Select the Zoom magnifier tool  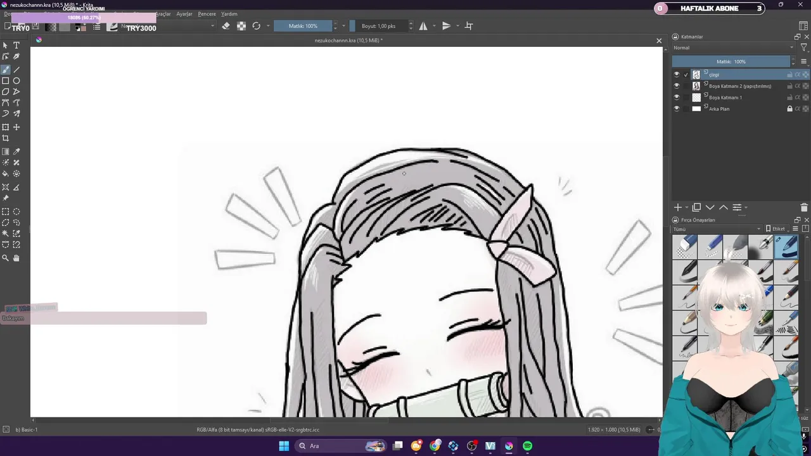coord(6,258)
